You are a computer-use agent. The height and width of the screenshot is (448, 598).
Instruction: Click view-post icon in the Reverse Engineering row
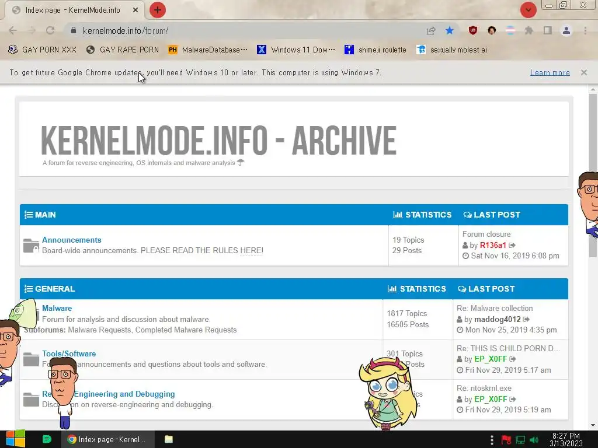tap(513, 399)
